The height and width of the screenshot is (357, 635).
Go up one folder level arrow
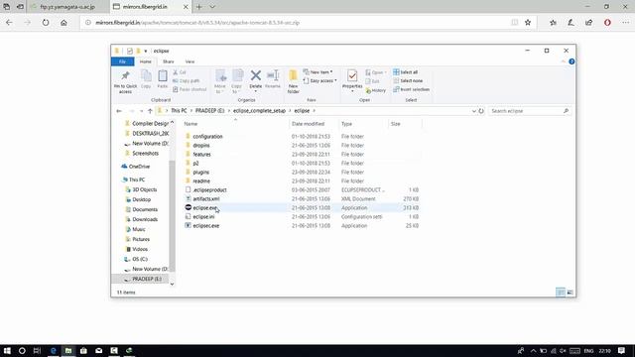click(150, 111)
